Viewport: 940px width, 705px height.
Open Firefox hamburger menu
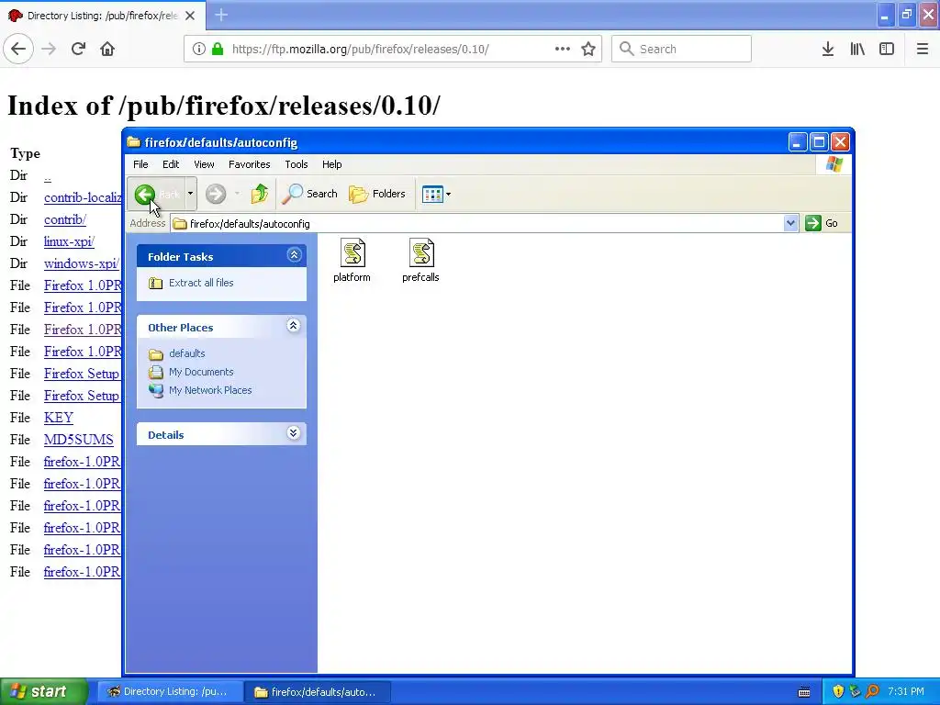click(923, 49)
